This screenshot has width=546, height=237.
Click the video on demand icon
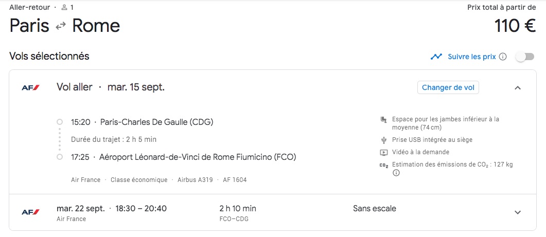(383, 152)
